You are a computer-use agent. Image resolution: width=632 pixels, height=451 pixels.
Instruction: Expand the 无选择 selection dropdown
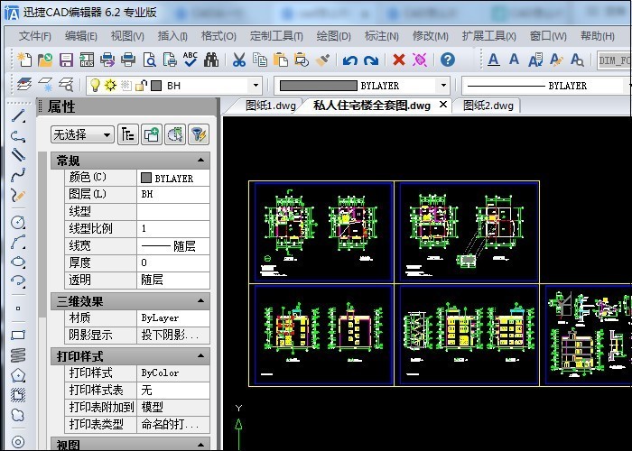[x=82, y=134]
